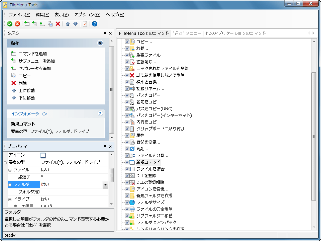Screen dimensions: 321x241
Task: Click the セパレータを追加 task link
Action: [x=34, y=68]
